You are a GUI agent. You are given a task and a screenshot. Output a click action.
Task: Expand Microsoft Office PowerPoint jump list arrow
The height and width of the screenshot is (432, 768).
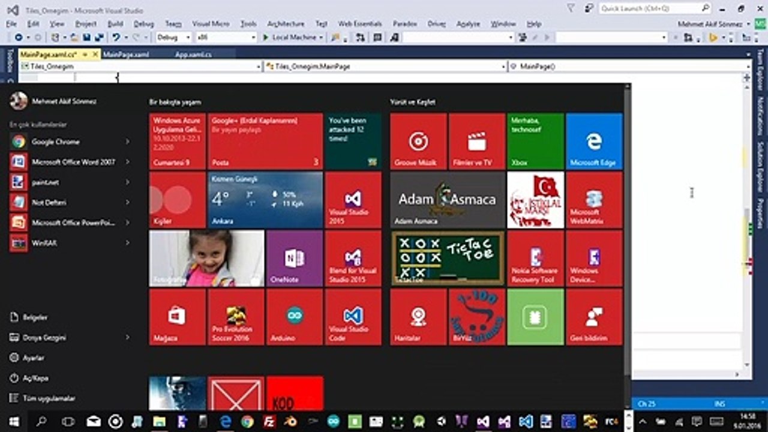pos(127,223)
